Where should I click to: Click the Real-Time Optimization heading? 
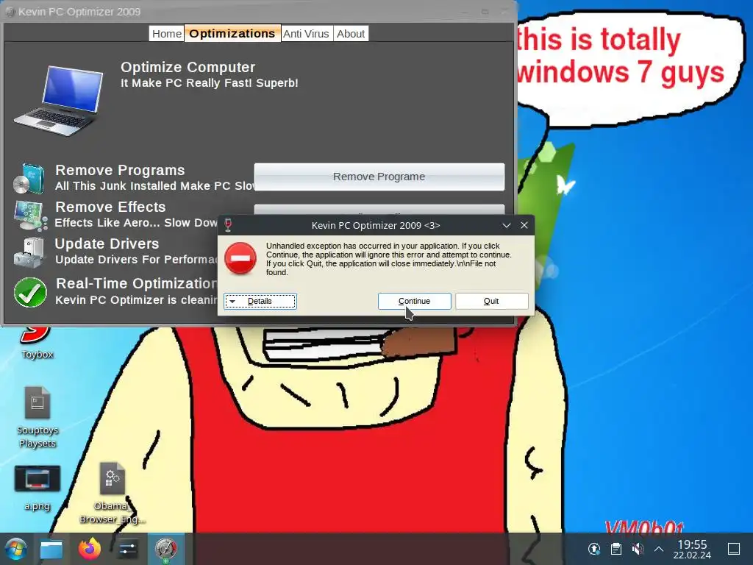click(136, 283)
